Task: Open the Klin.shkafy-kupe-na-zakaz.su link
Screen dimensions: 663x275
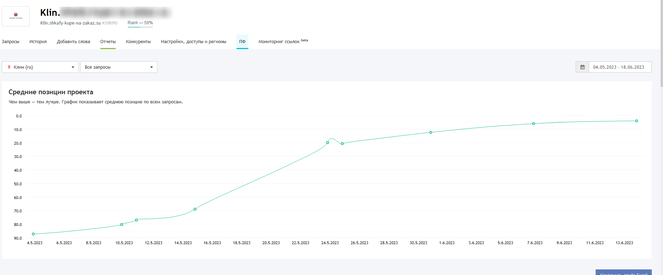Action: (70, 23)
